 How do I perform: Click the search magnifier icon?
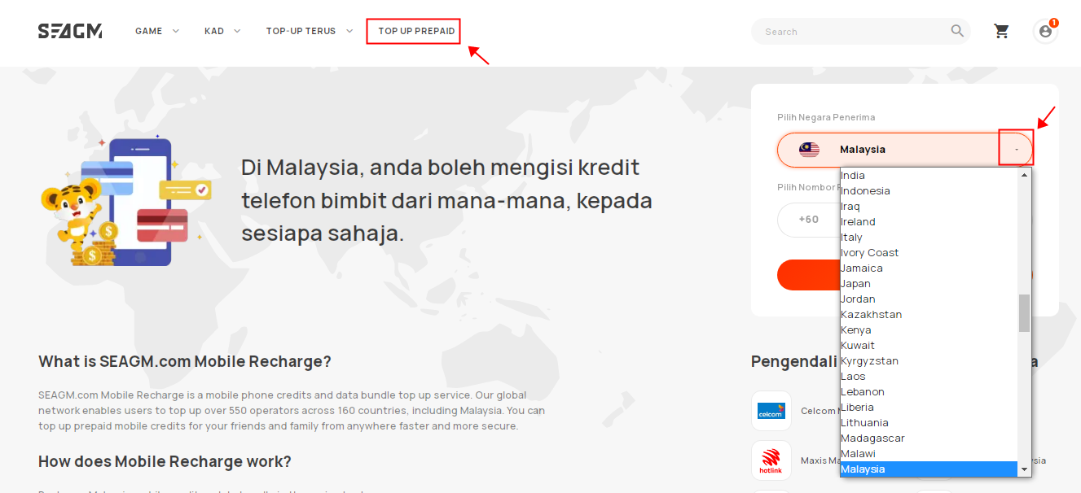[957, 31]
